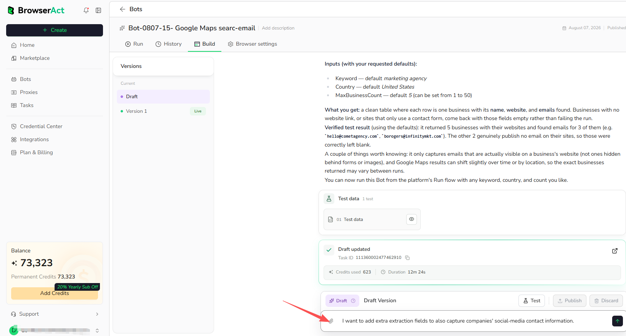
Task: Open Home in the sidebar
Action: pyautogui.click(x=55, y=45)
